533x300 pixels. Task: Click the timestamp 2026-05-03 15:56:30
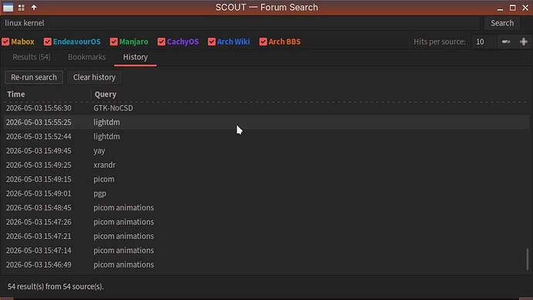(x=39, y=108)
